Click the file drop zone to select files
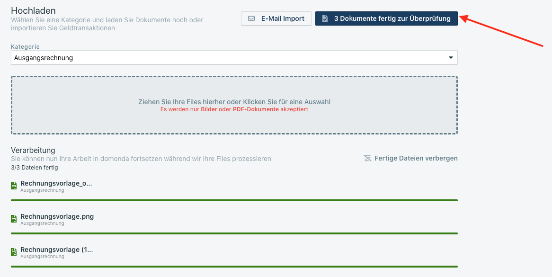Viewport: 552px width, 277px height. 234,105
